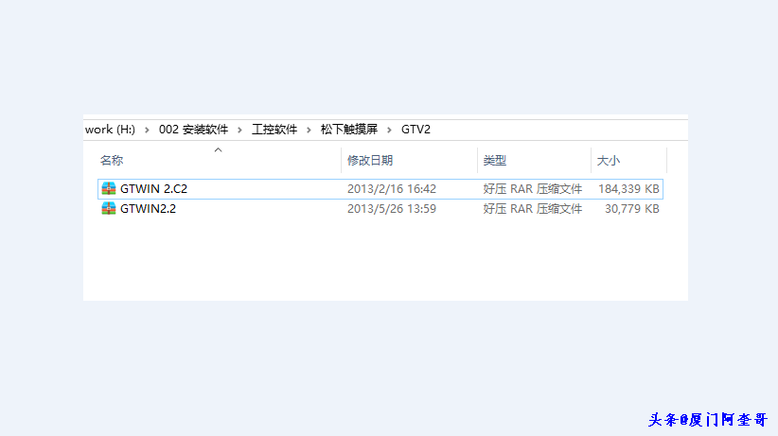Navigate to work (H:) in the breadcrumb
778x436 pixels.
110,130
